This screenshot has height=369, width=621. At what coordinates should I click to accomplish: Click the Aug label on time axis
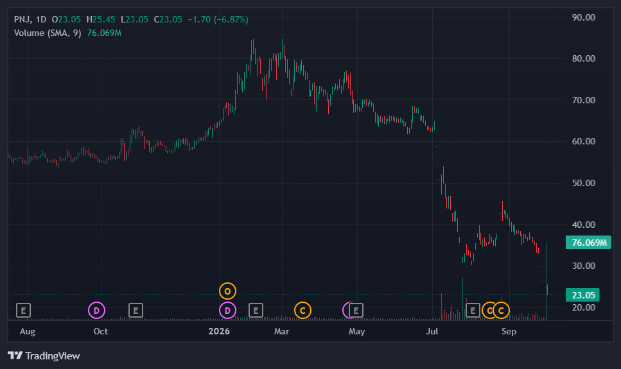tap(28, 331)
